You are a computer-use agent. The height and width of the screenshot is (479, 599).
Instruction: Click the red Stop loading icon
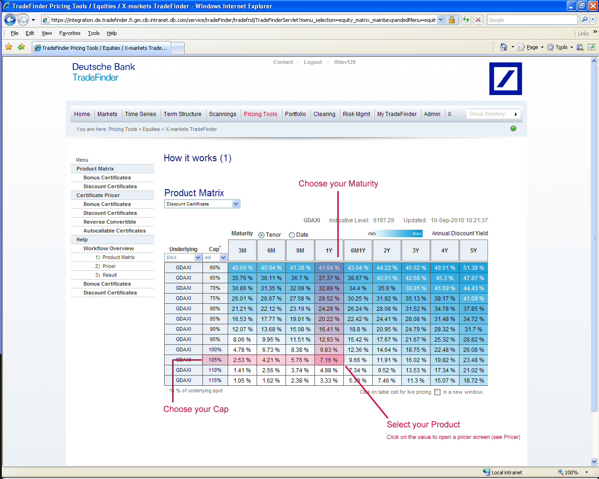coord(478,20)
